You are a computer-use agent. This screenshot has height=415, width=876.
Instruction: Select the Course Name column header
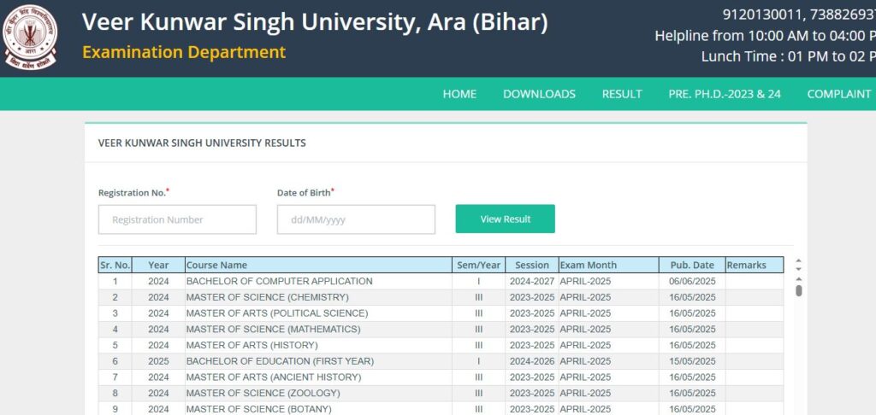pyautogui.click(x=318, y=265)
